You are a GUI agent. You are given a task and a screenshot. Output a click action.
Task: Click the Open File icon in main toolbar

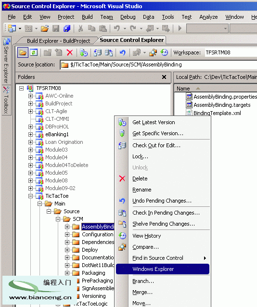(x=45, y=28)
